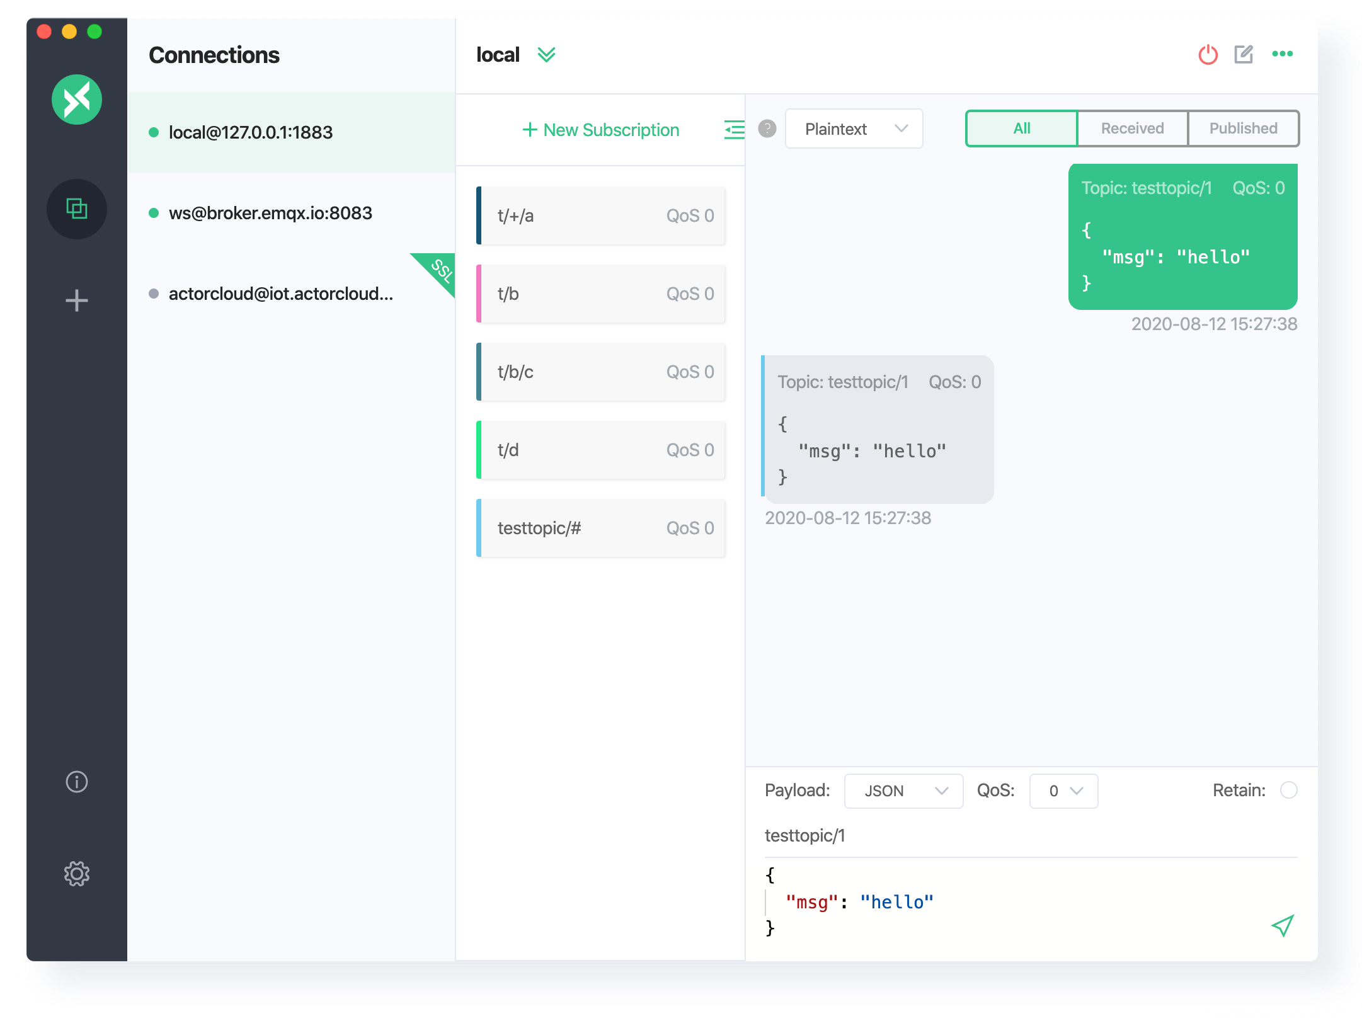The height and width of the screenshot is (1023, 1362).
Task: Click the power/disconnect icon top right
Action: click(x=1206, y=55)
